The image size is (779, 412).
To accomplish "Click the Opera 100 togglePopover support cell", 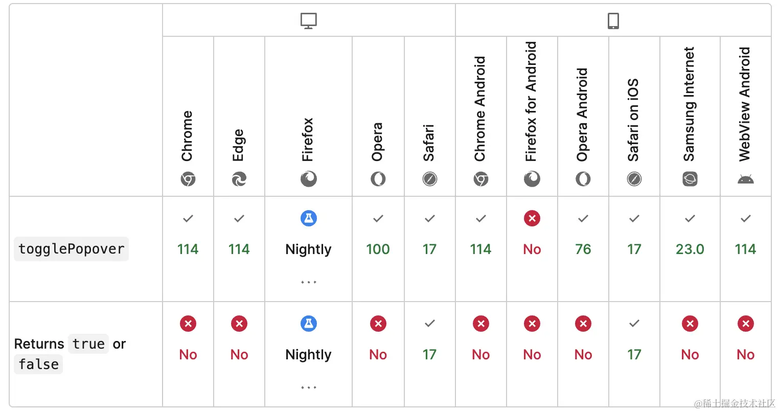I will point(378,249).
